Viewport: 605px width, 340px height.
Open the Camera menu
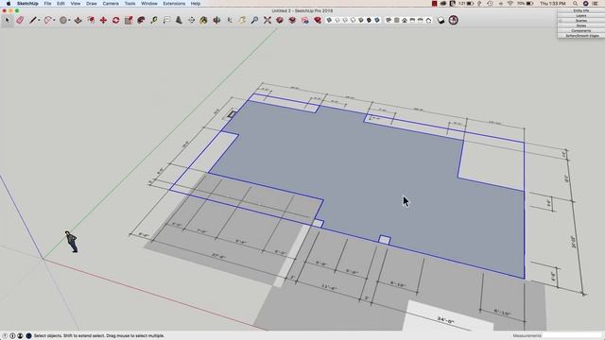111,4
